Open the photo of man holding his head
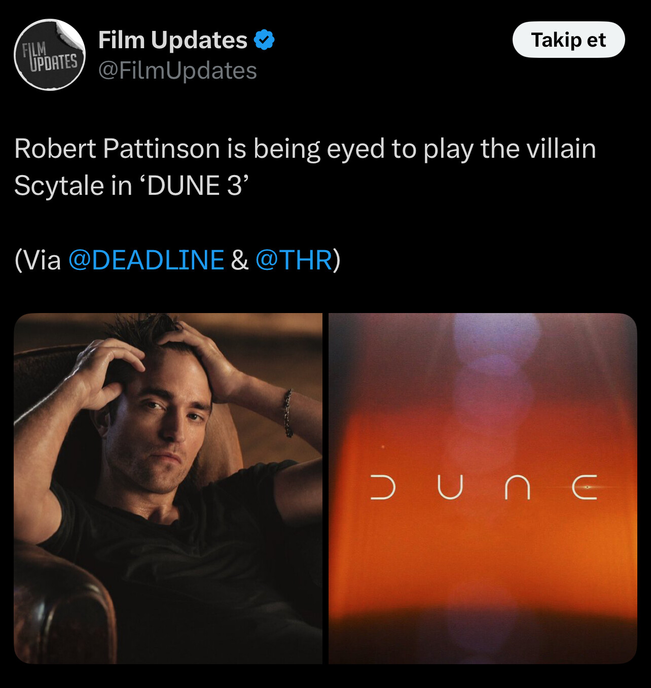 168,488
